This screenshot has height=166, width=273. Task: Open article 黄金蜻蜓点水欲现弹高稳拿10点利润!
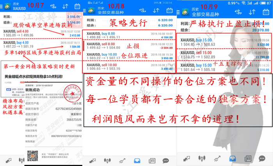[34, 77]
